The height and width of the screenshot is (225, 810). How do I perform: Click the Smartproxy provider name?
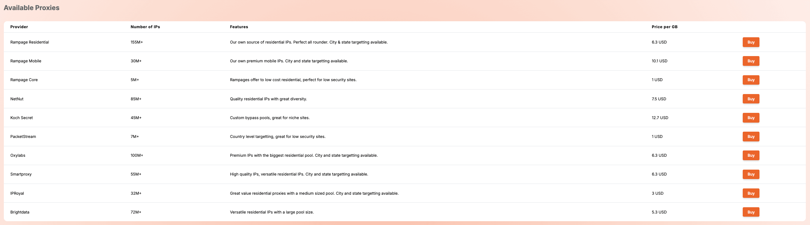[x=21, y=174]
